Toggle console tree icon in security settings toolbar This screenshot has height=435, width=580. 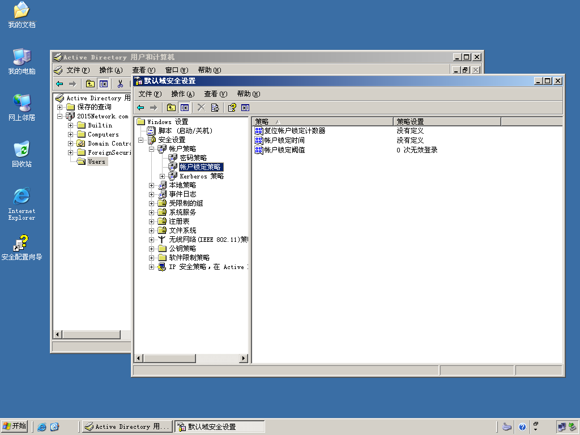coord(184,108)
